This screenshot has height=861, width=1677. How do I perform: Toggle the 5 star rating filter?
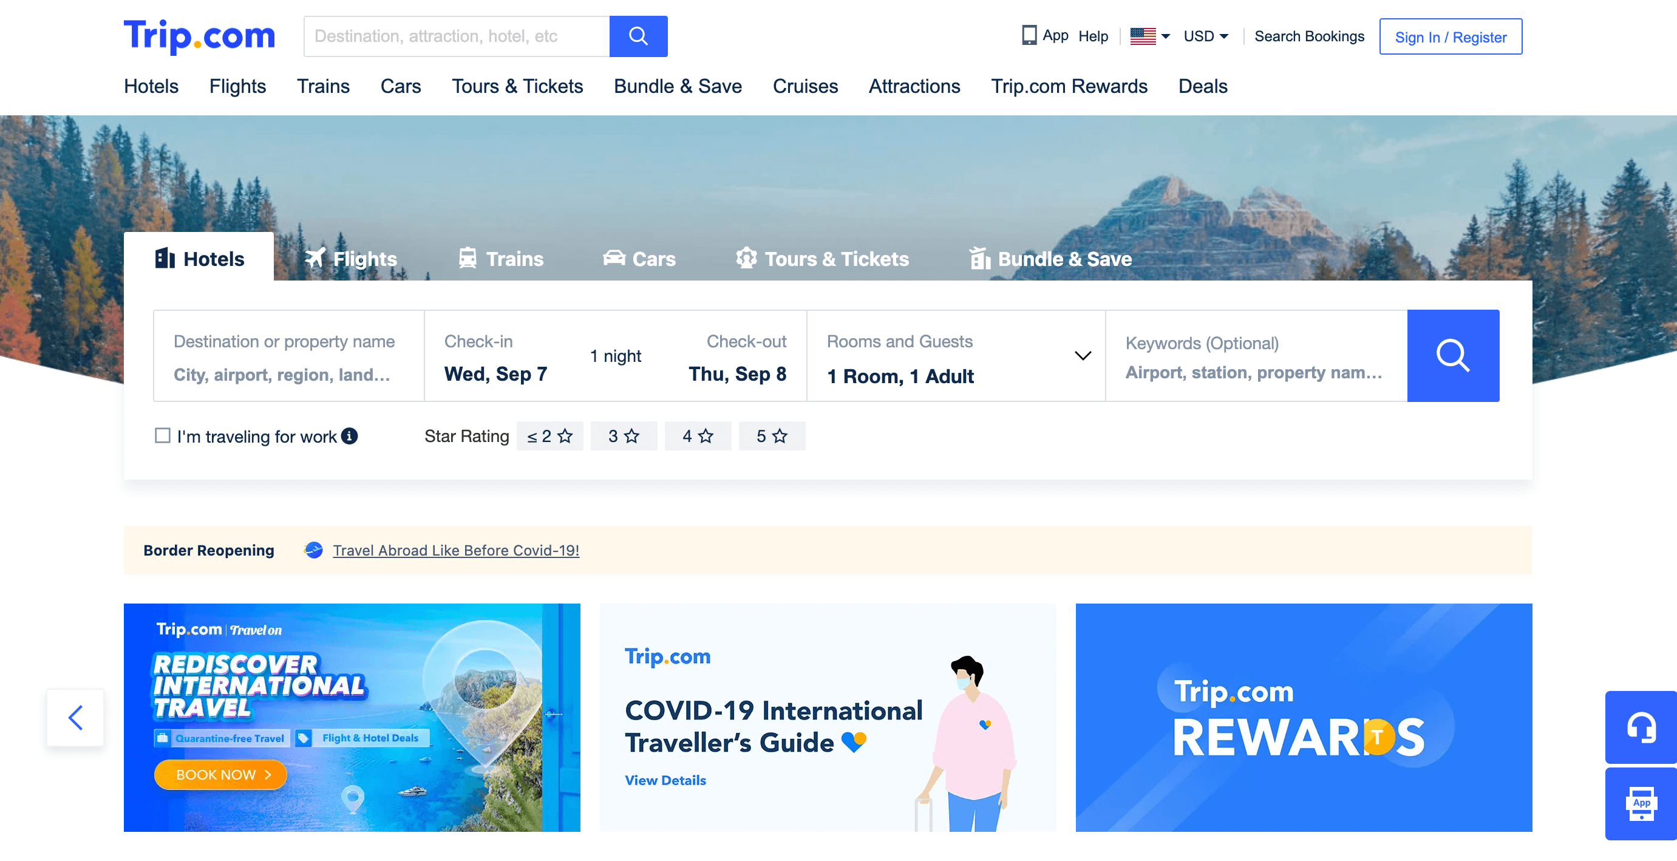(772, 436)
